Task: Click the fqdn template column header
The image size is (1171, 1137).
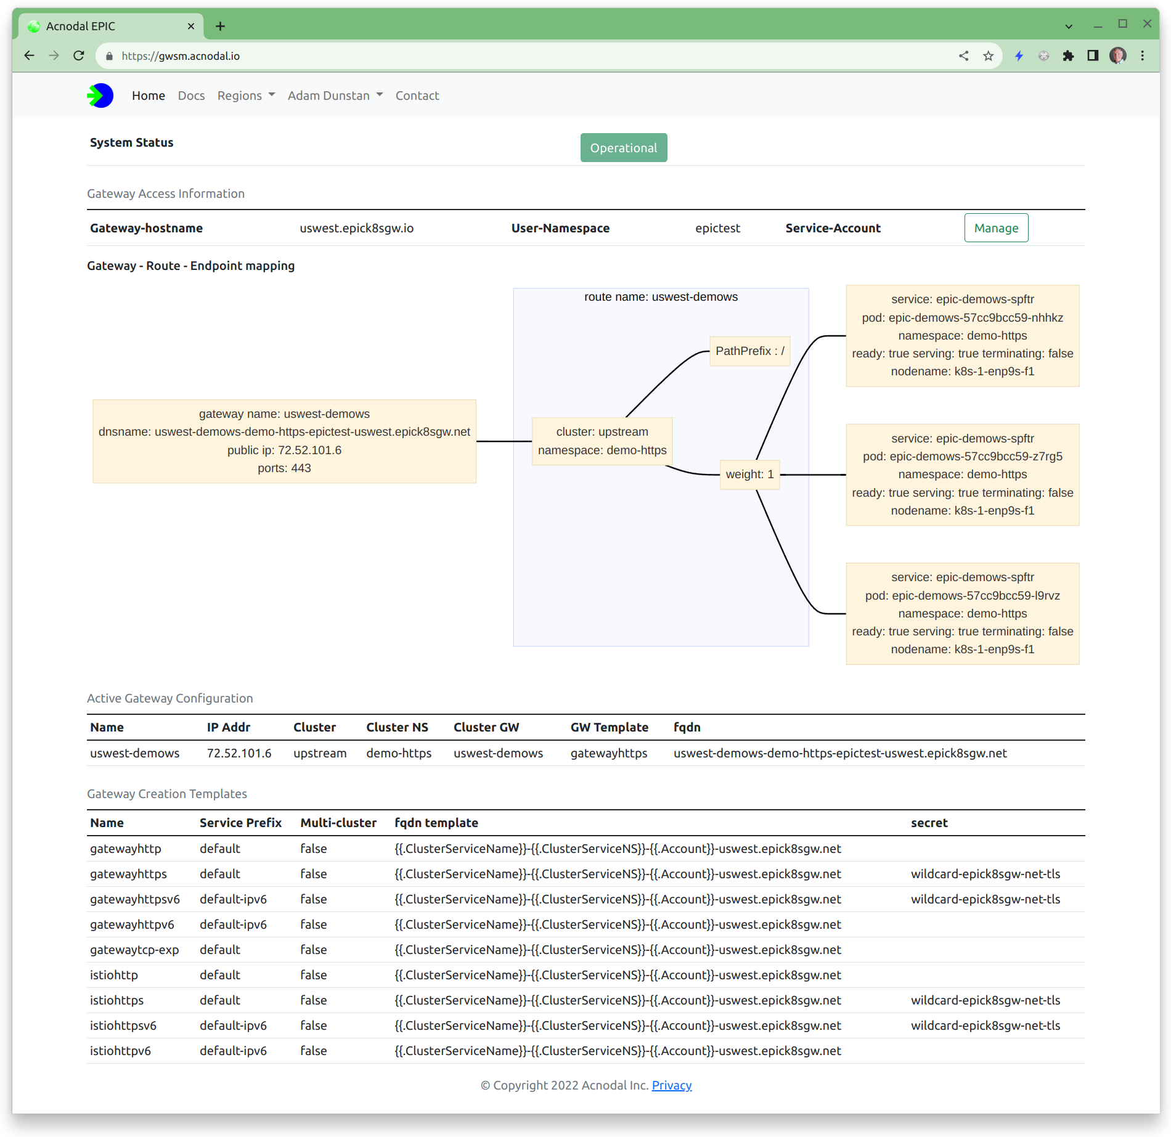Action: pos(436,823)
